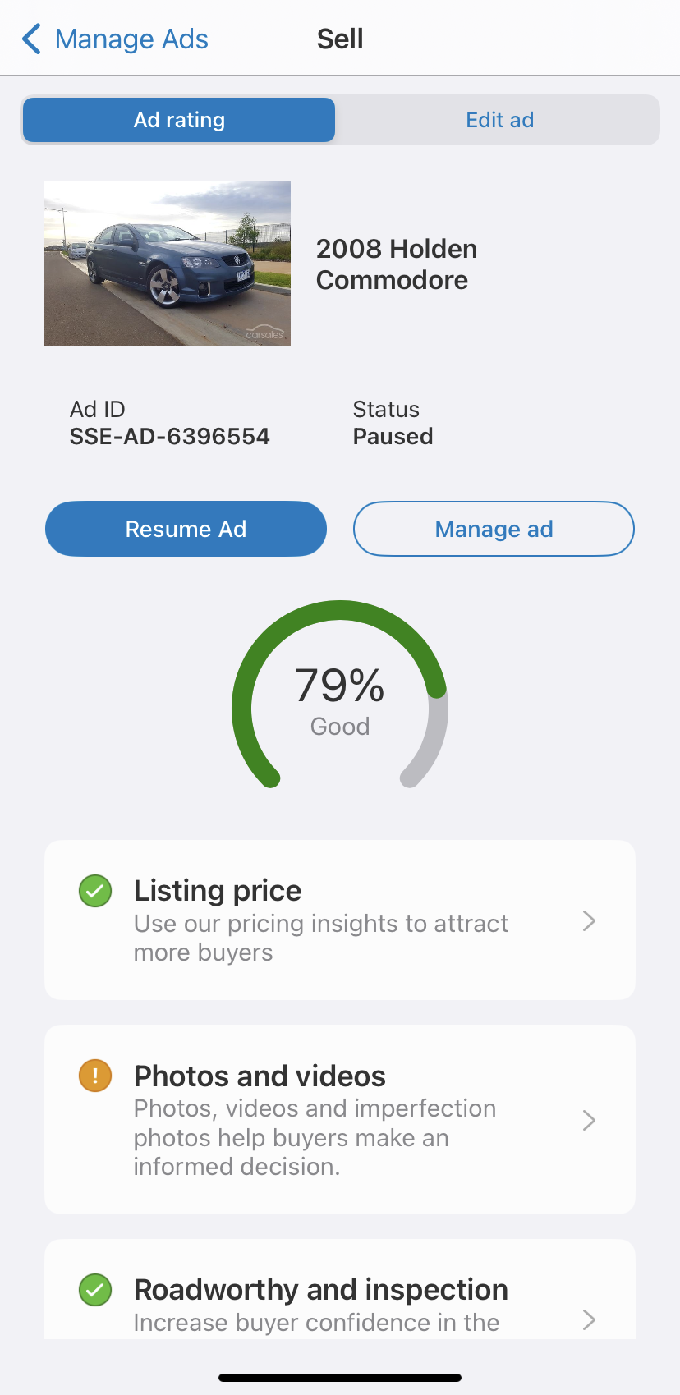Expand the Photos and videos chevron
Image resolution: width=680 pixels, height=1395 pixels.
click(588, 1121)
